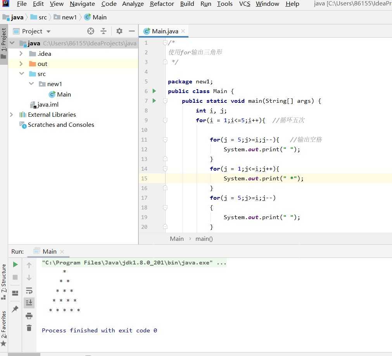Click the down stack trace arrow

click(29, 278)
